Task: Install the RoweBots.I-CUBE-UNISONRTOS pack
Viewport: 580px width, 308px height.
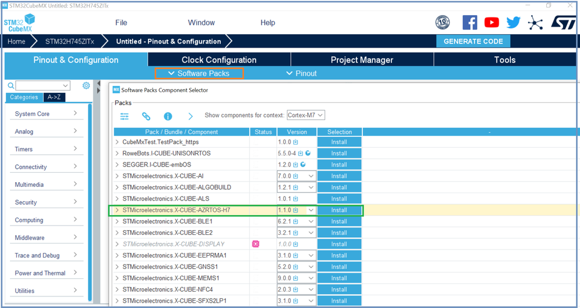Action: coord(339,153)
